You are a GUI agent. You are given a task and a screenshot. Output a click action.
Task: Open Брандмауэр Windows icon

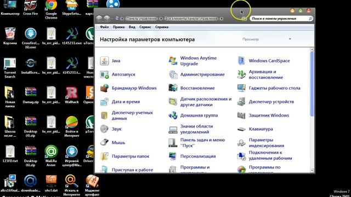click(104, 88)
